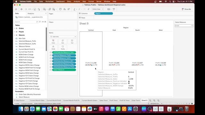Click the New Worksheet toolbar icon
The image size is (205, 115).
pyautogui.click(x=45, y=9)
